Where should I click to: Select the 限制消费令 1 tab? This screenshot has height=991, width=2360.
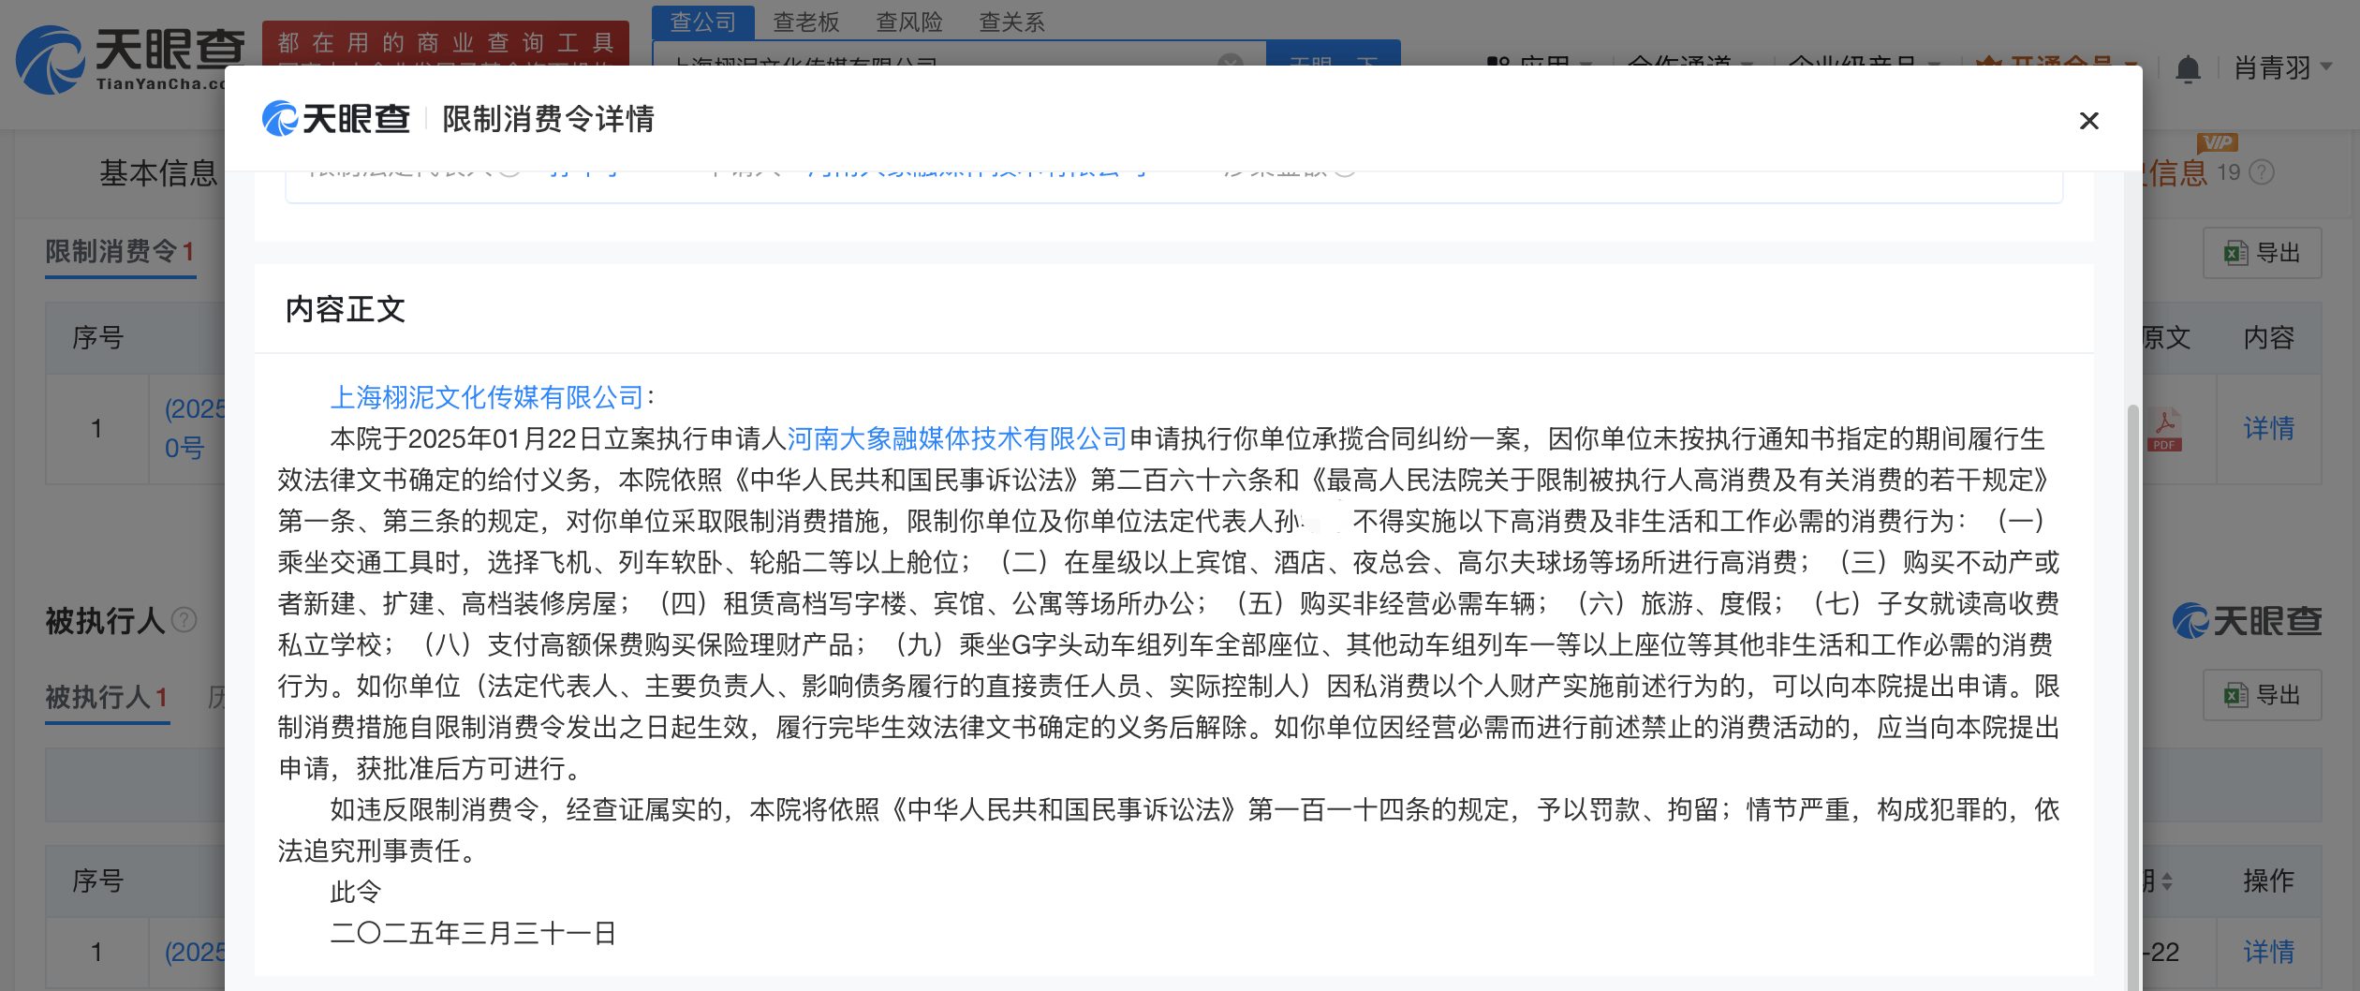coord(121,252)
